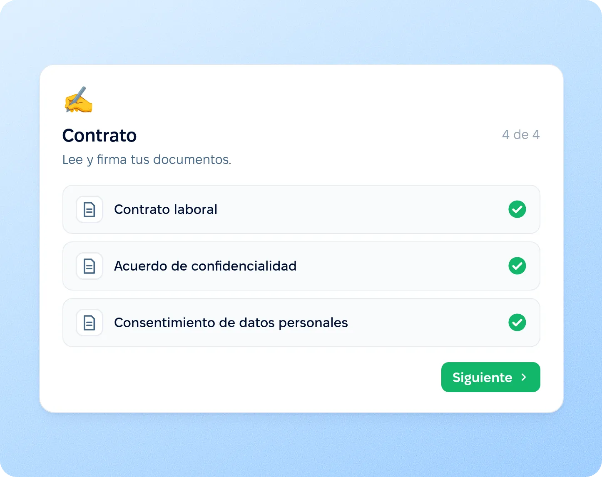The height and width of the screenshot is (477, 602).
Task: Click the green checkmark for Contrato laboral
Action: pyautogui.click(x=517, y=209)
